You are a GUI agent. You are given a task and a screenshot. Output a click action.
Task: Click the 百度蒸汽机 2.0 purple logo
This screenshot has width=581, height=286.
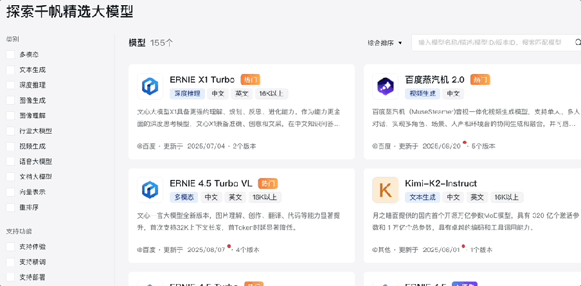(x=386, y=86)
